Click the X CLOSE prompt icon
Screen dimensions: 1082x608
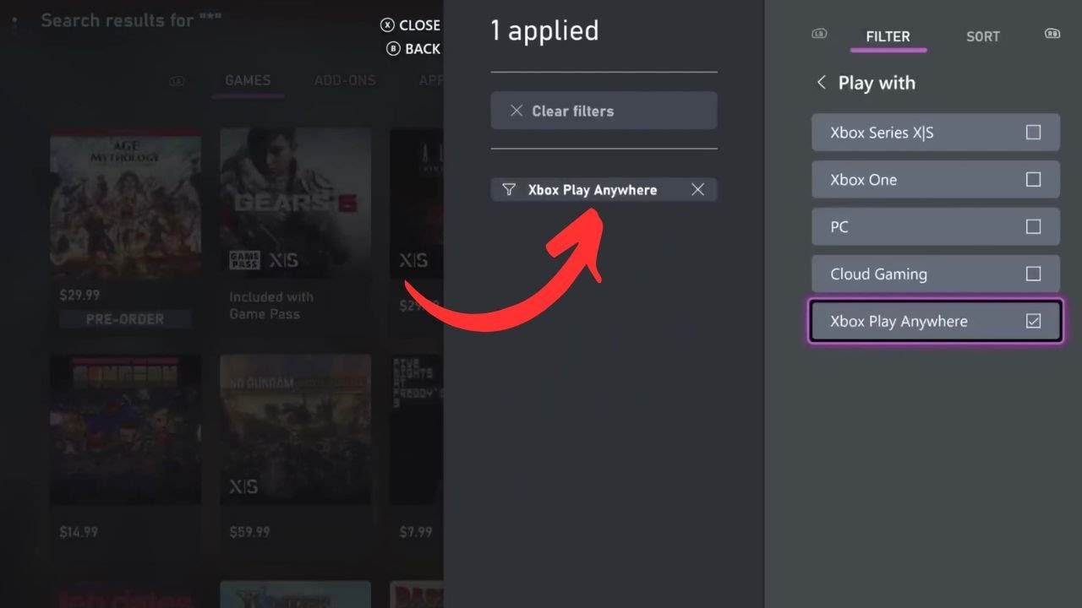click(387, 25)
